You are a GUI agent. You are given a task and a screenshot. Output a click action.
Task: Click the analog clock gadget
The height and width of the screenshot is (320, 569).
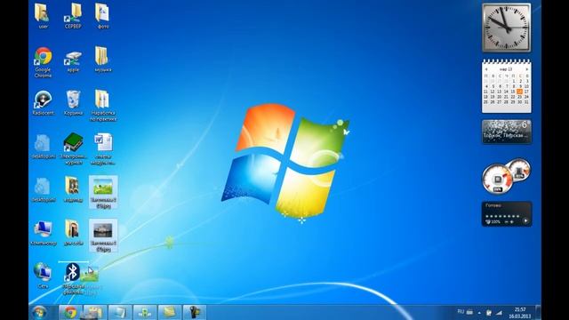[x=507, y=28]
